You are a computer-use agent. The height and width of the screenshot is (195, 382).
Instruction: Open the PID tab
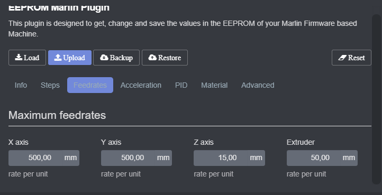pyautogui.click(x=181, y=85)
